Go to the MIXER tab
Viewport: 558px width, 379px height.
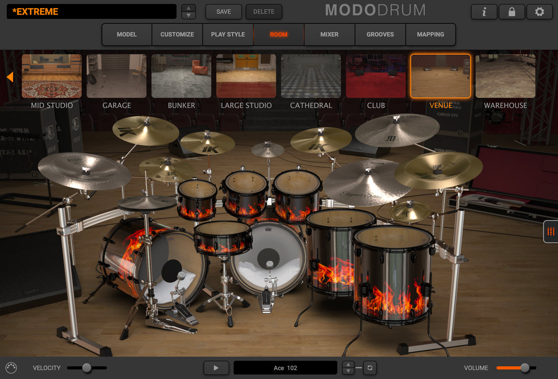tap(329, 34)
